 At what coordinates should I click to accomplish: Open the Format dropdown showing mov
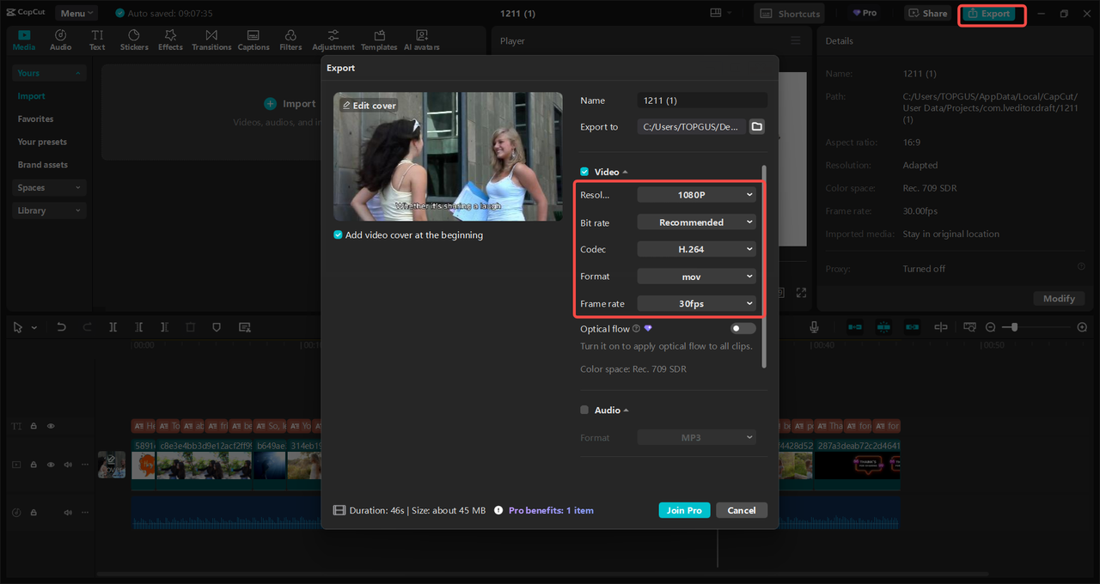[697, 277]
